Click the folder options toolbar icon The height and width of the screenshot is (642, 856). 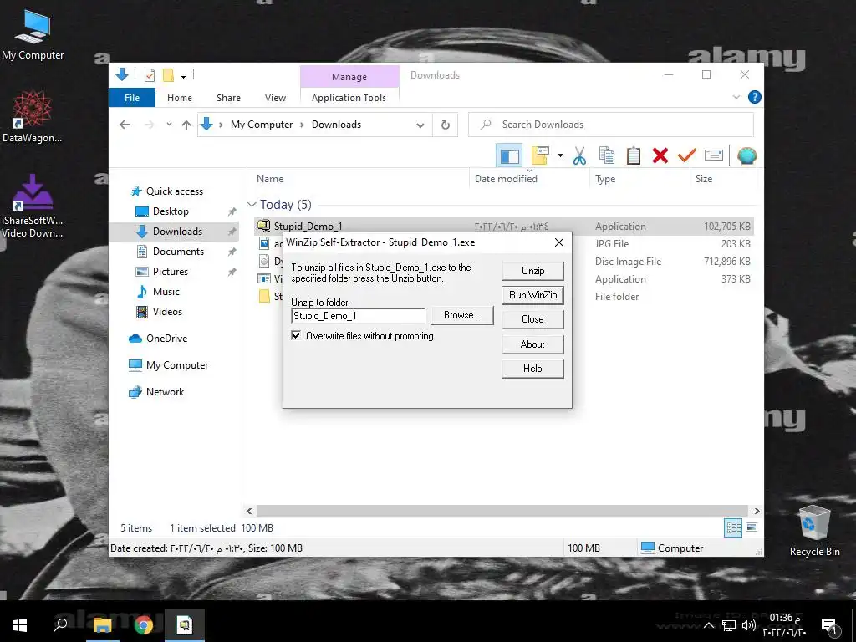point(539,155)
